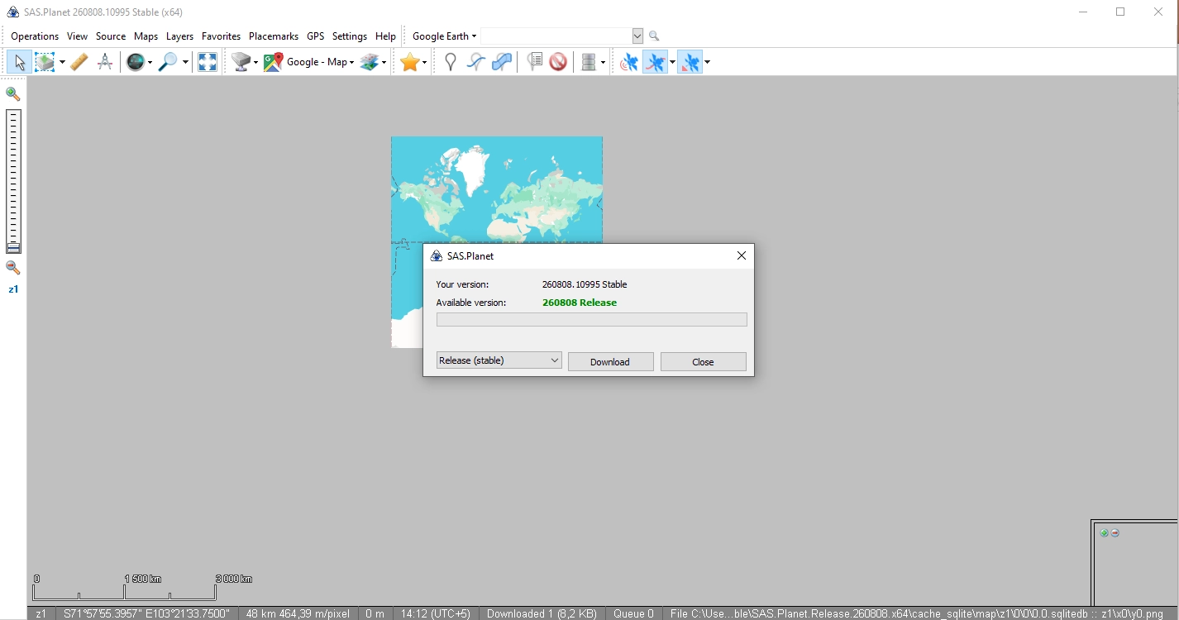Close update dialog with X button
This screenshot has width=1179, height=620.
click(x=742, y=256)
